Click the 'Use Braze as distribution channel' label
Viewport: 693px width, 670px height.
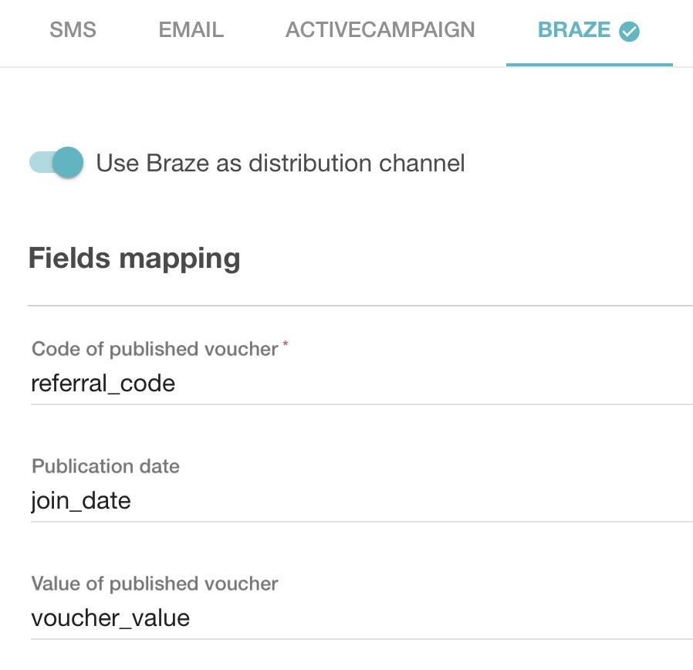[x=280, y=164]
